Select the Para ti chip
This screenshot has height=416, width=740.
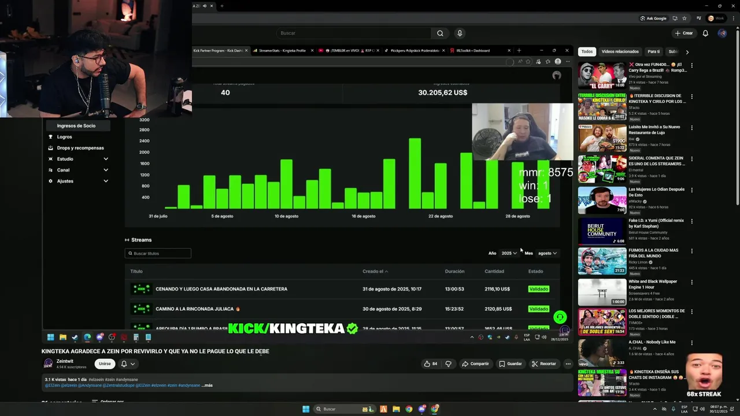click(x=653, y=51)
